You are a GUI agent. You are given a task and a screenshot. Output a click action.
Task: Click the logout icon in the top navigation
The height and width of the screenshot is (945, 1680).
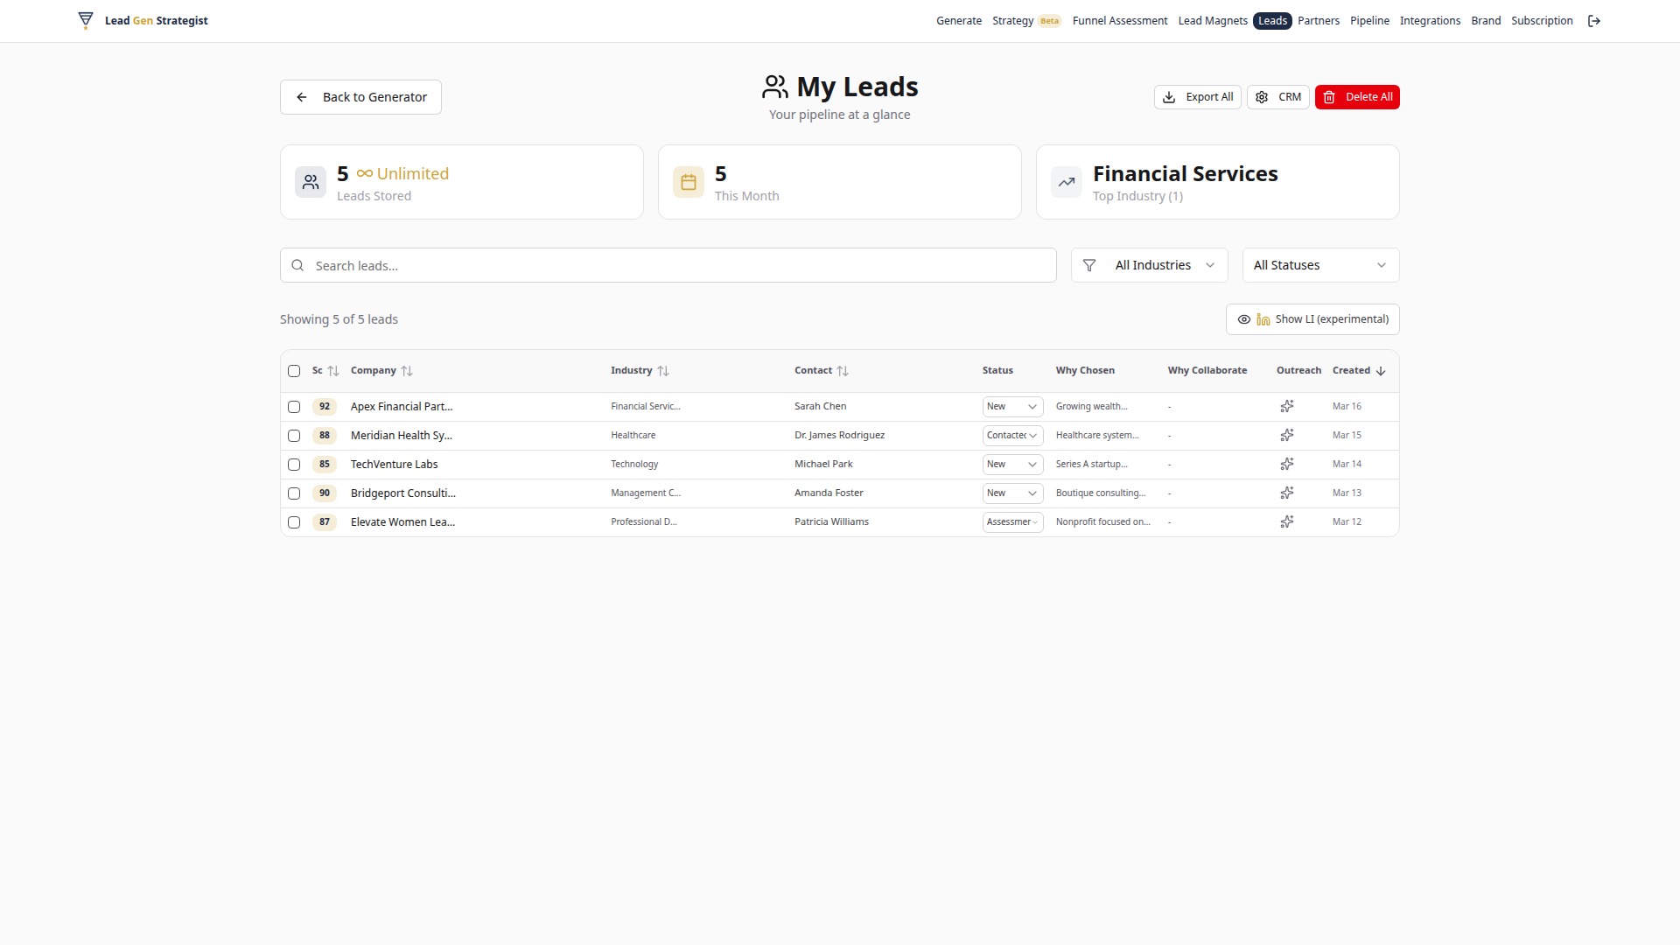(x=1593, y=20)
